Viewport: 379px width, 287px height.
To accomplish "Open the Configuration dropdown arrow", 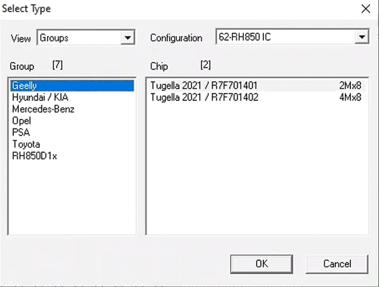I will coord(362,37).
